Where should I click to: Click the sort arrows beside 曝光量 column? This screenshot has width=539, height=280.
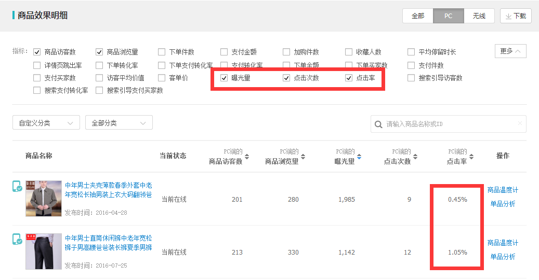(359, 157)
